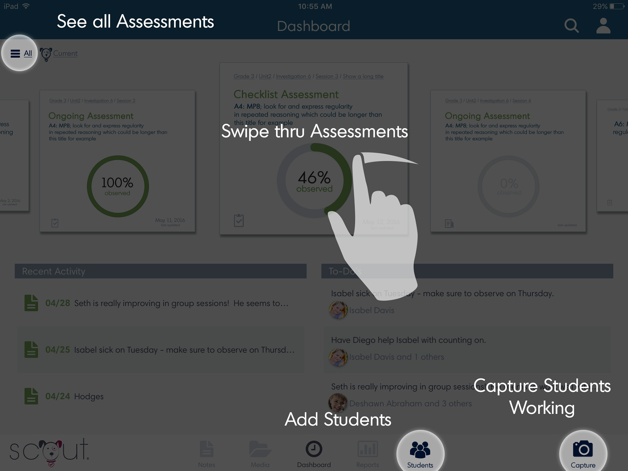This screenshot has width=628, height=471.
Task: Click the checklist icon on center card
Action: (239, 220)
